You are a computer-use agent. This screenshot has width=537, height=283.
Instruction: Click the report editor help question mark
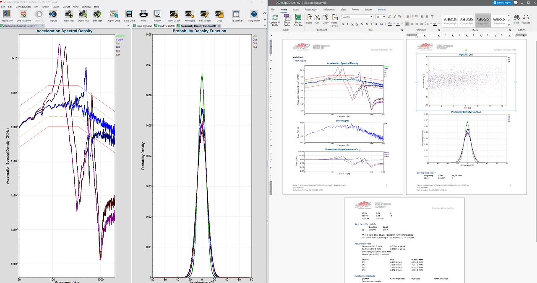pyautogui.click(x=516, y=3)
